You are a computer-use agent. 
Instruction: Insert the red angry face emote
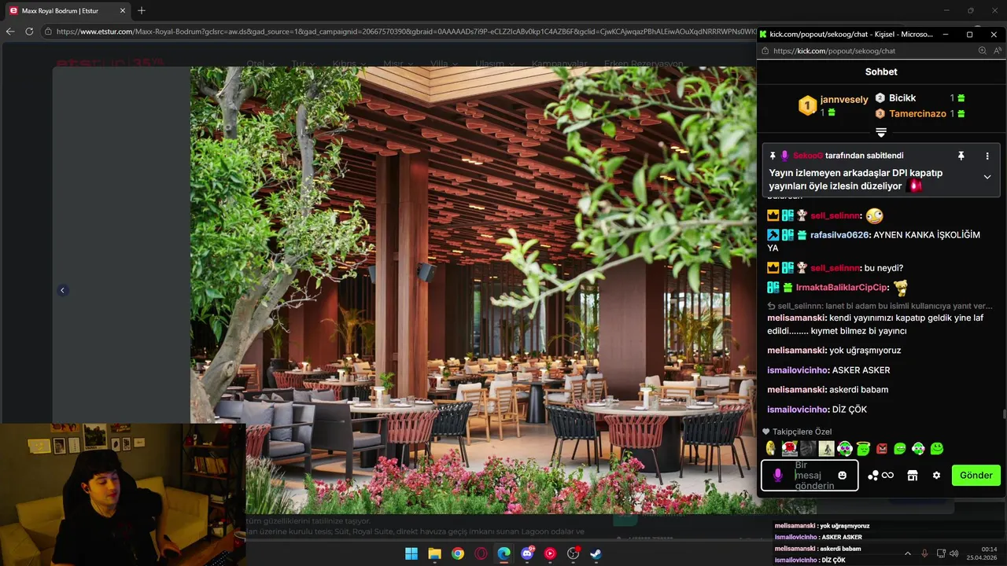click(882, 449)
